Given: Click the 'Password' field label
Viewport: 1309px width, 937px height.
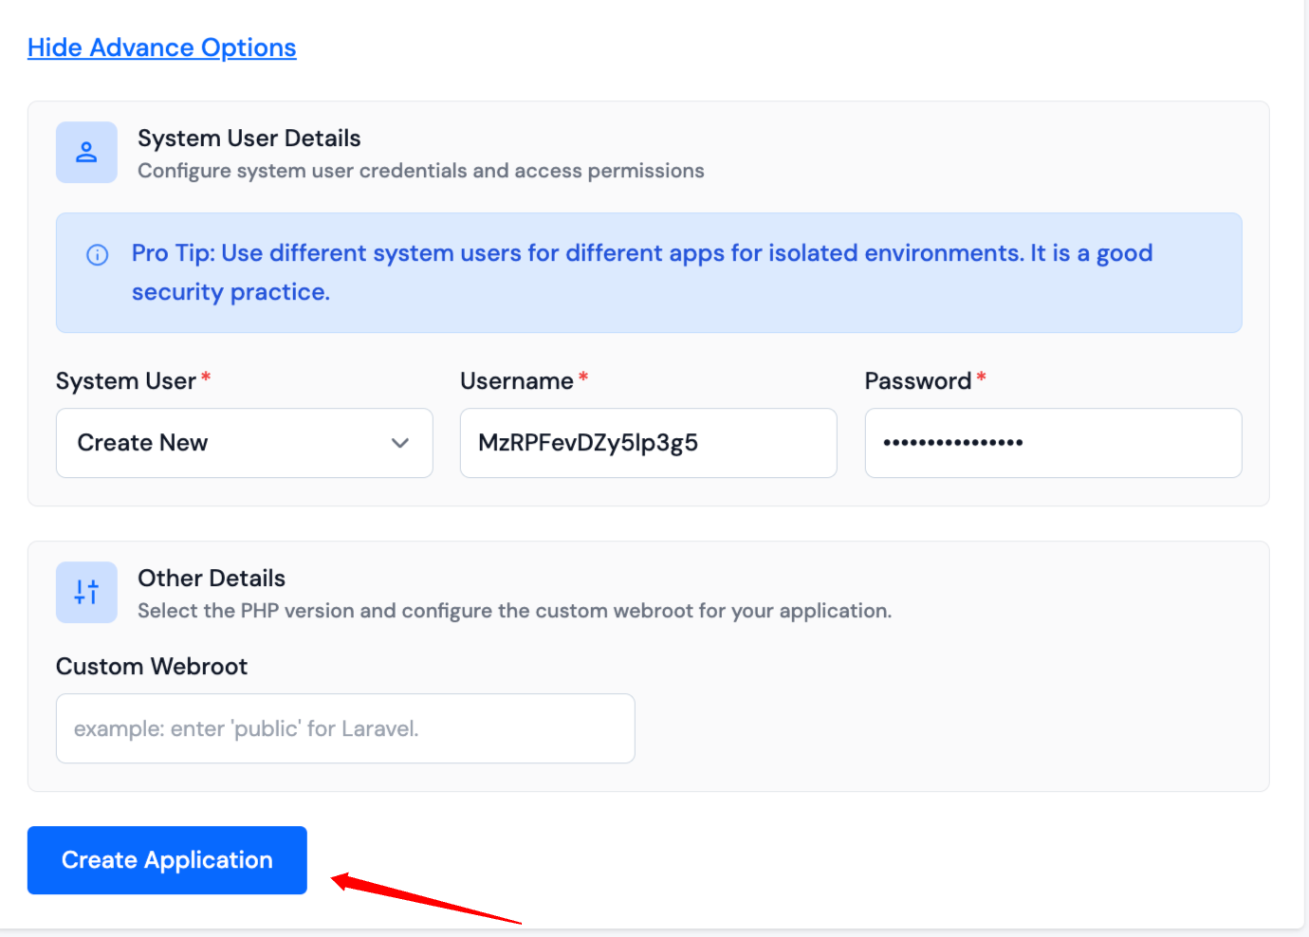Looking at the screenshot, I should (x=917, y=381).
